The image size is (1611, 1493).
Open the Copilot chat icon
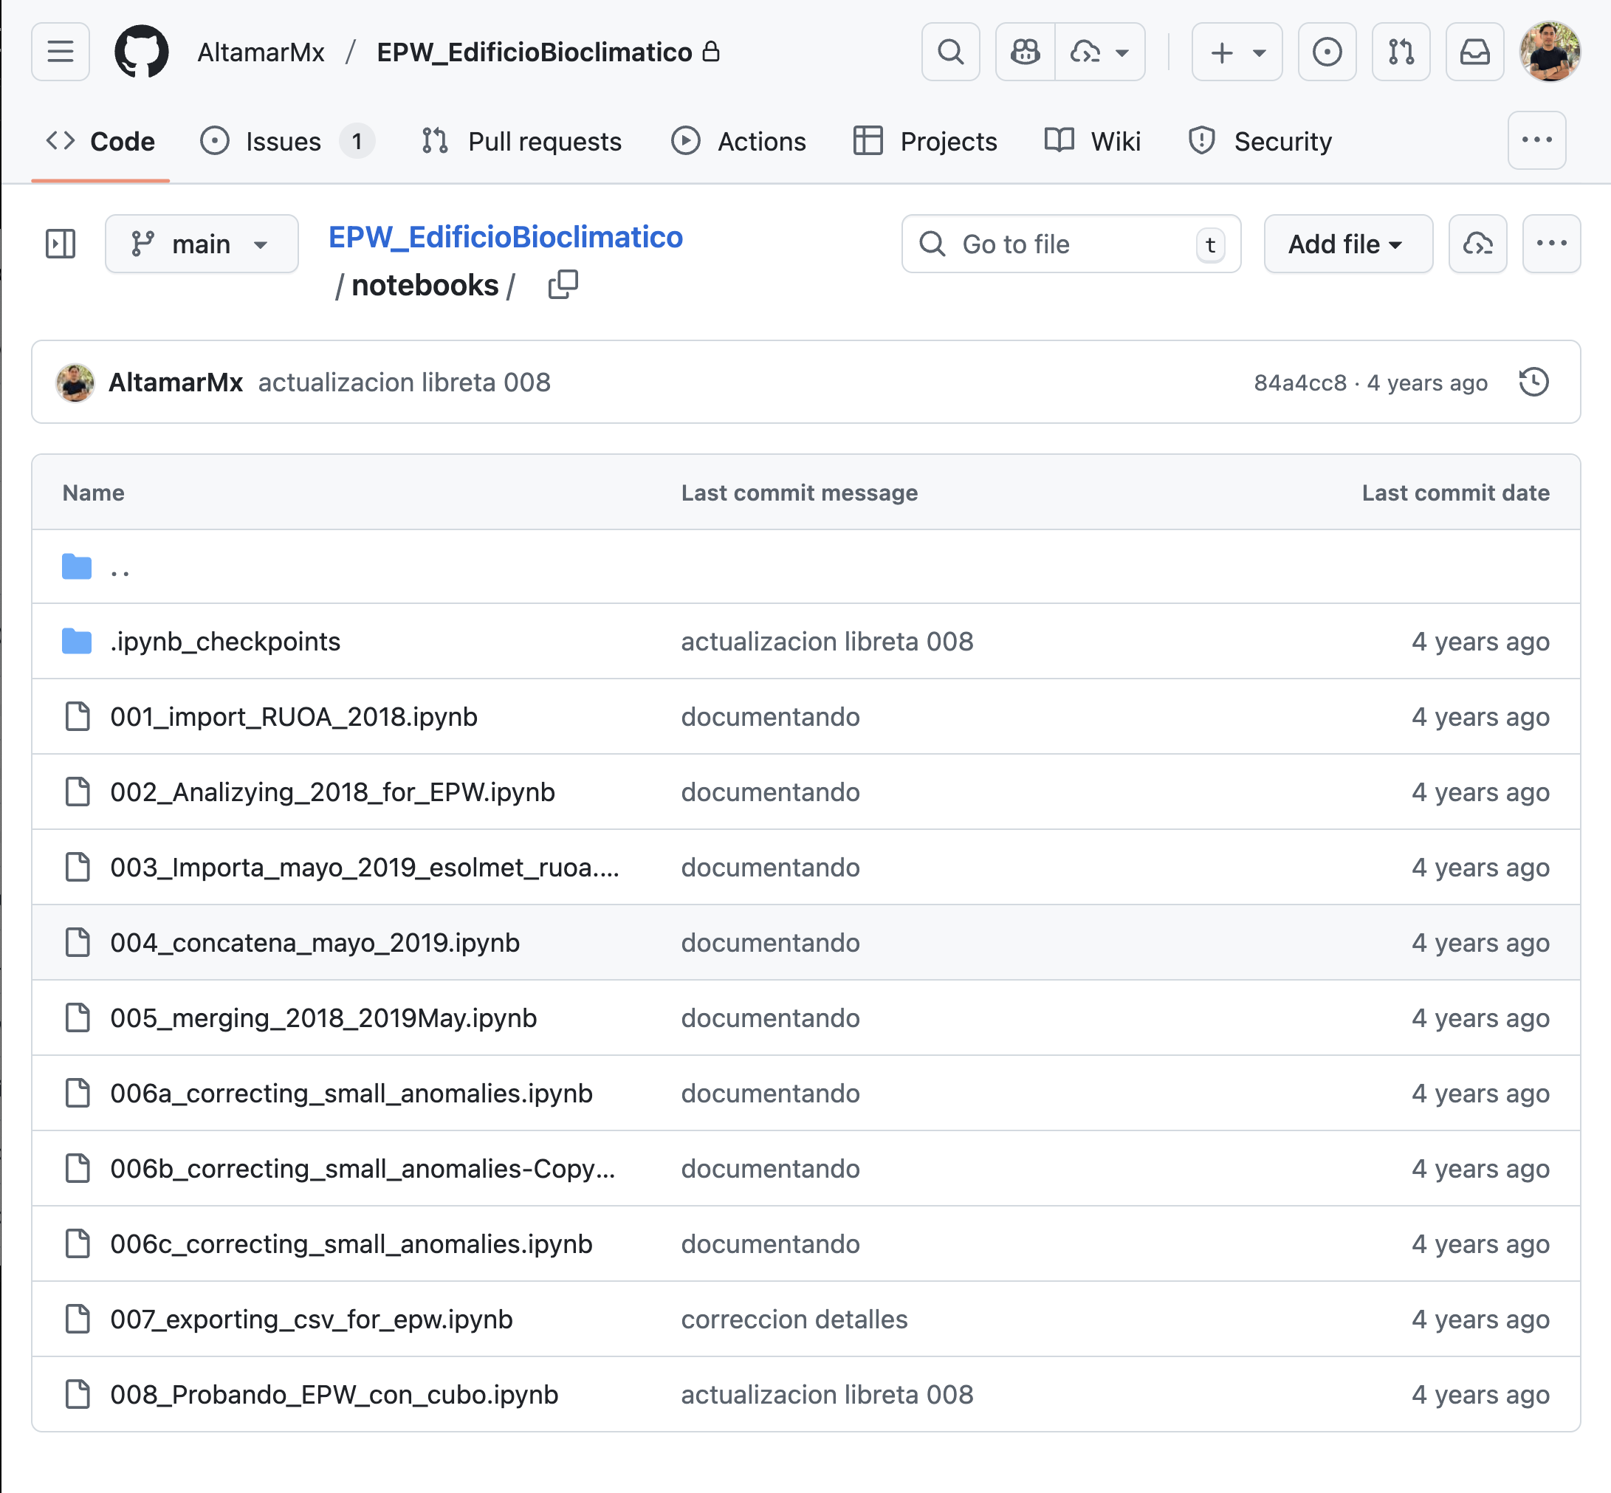(x=1025, y=52)
